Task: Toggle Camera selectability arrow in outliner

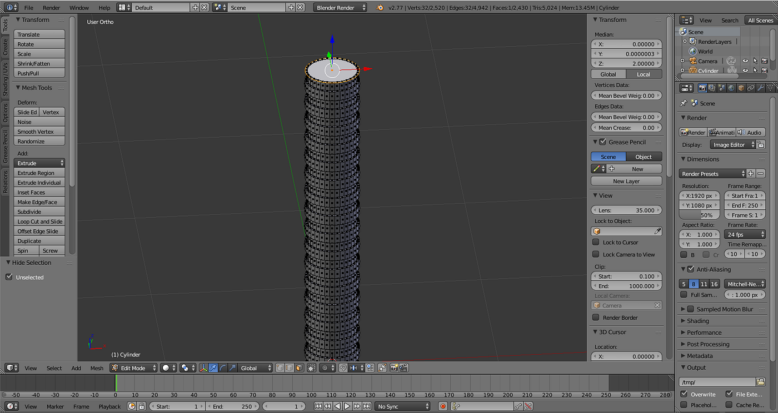Action: (755, 61)
